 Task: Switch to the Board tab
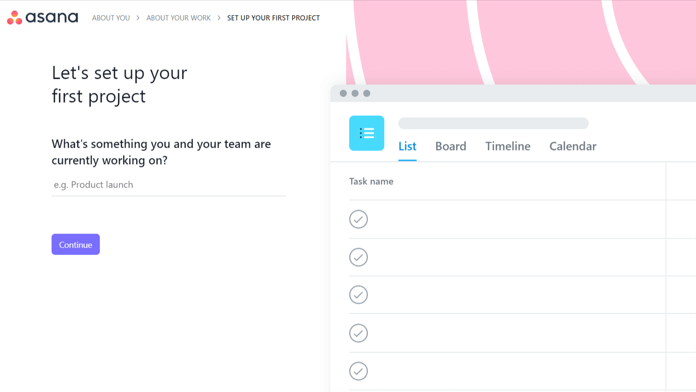pyautogui.click(x=450, y=146)
